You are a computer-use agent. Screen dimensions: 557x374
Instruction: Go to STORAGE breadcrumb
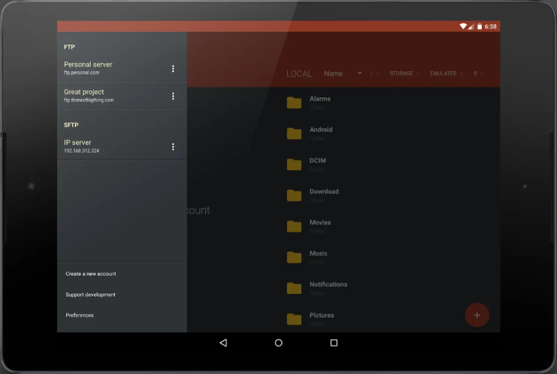coord(401,73)
